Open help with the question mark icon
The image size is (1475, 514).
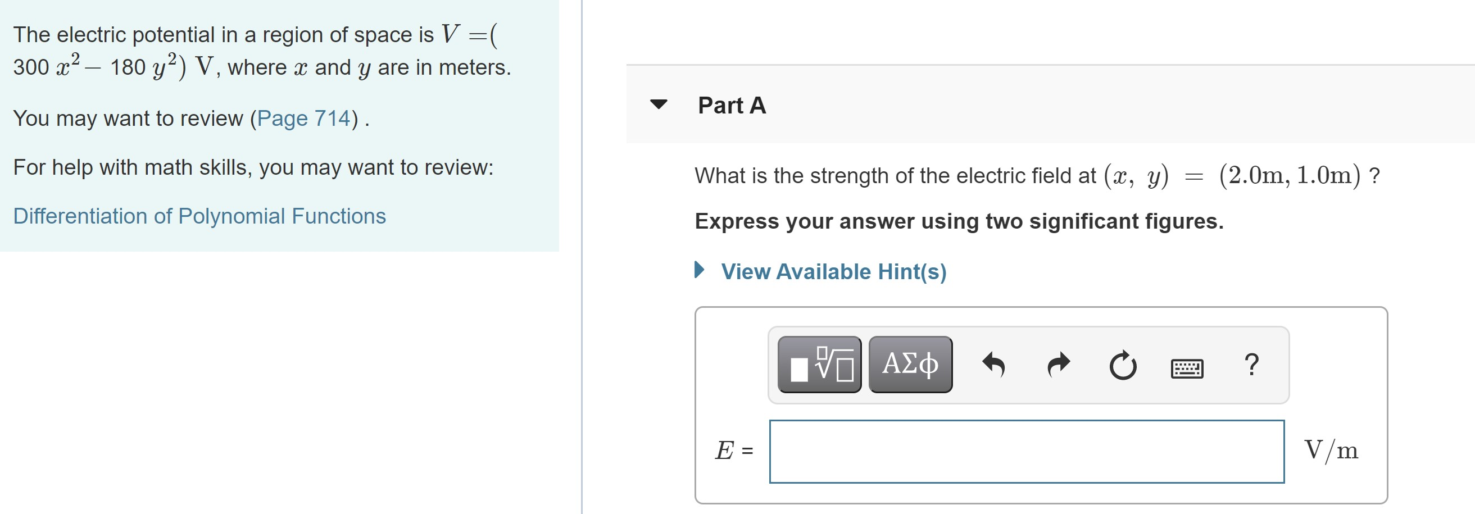pos(1252,365)
